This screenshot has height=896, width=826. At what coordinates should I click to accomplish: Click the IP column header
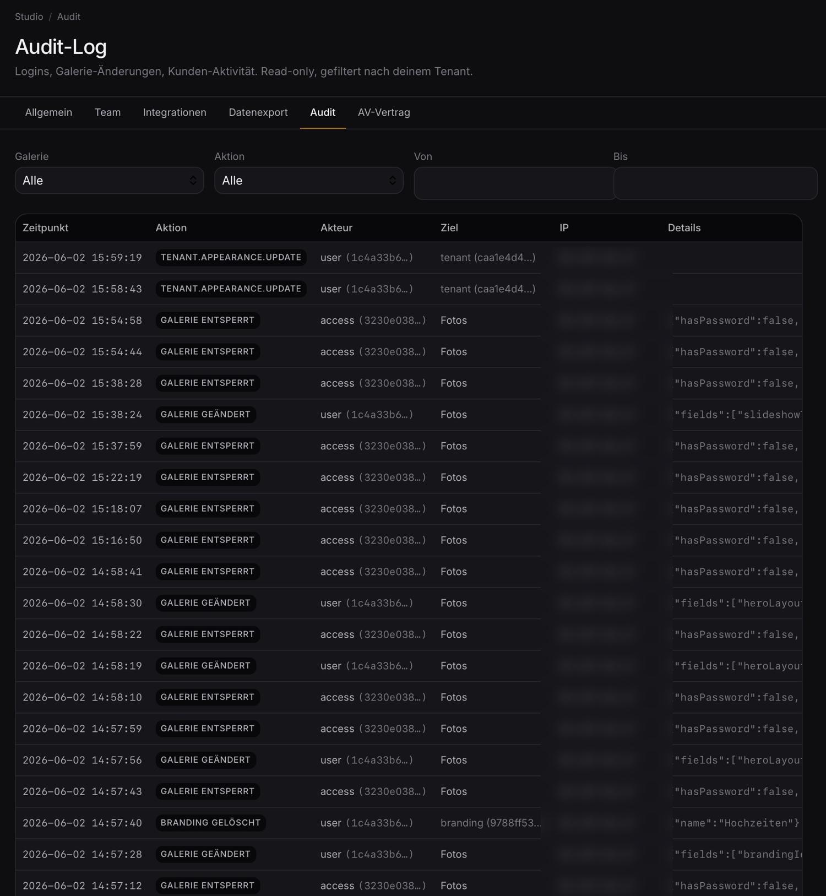(x=564, y=228)
